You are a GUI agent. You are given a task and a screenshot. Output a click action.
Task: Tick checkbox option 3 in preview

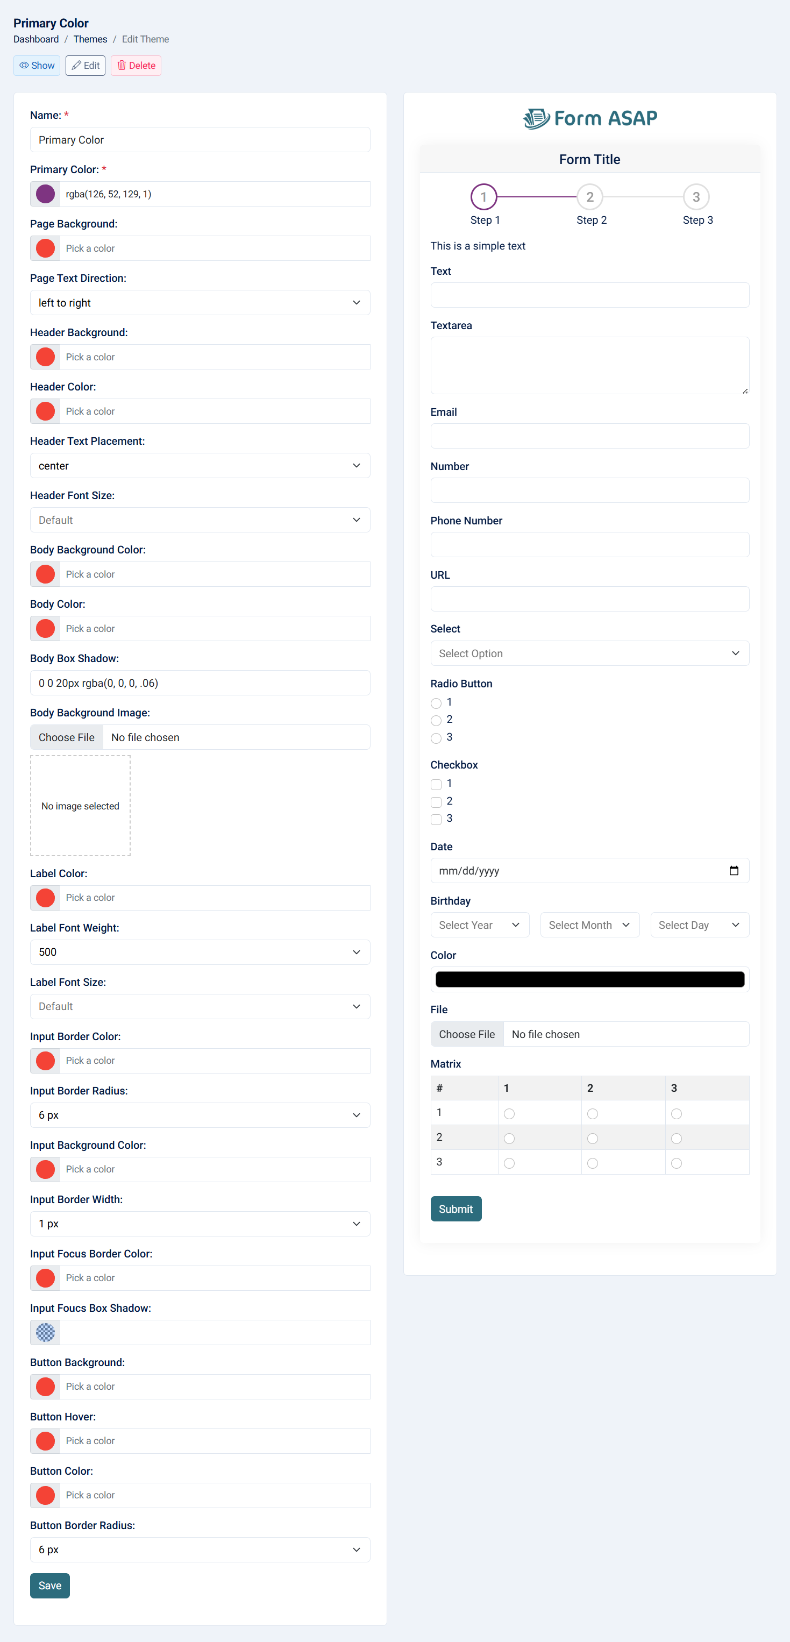tap(436, 819)
